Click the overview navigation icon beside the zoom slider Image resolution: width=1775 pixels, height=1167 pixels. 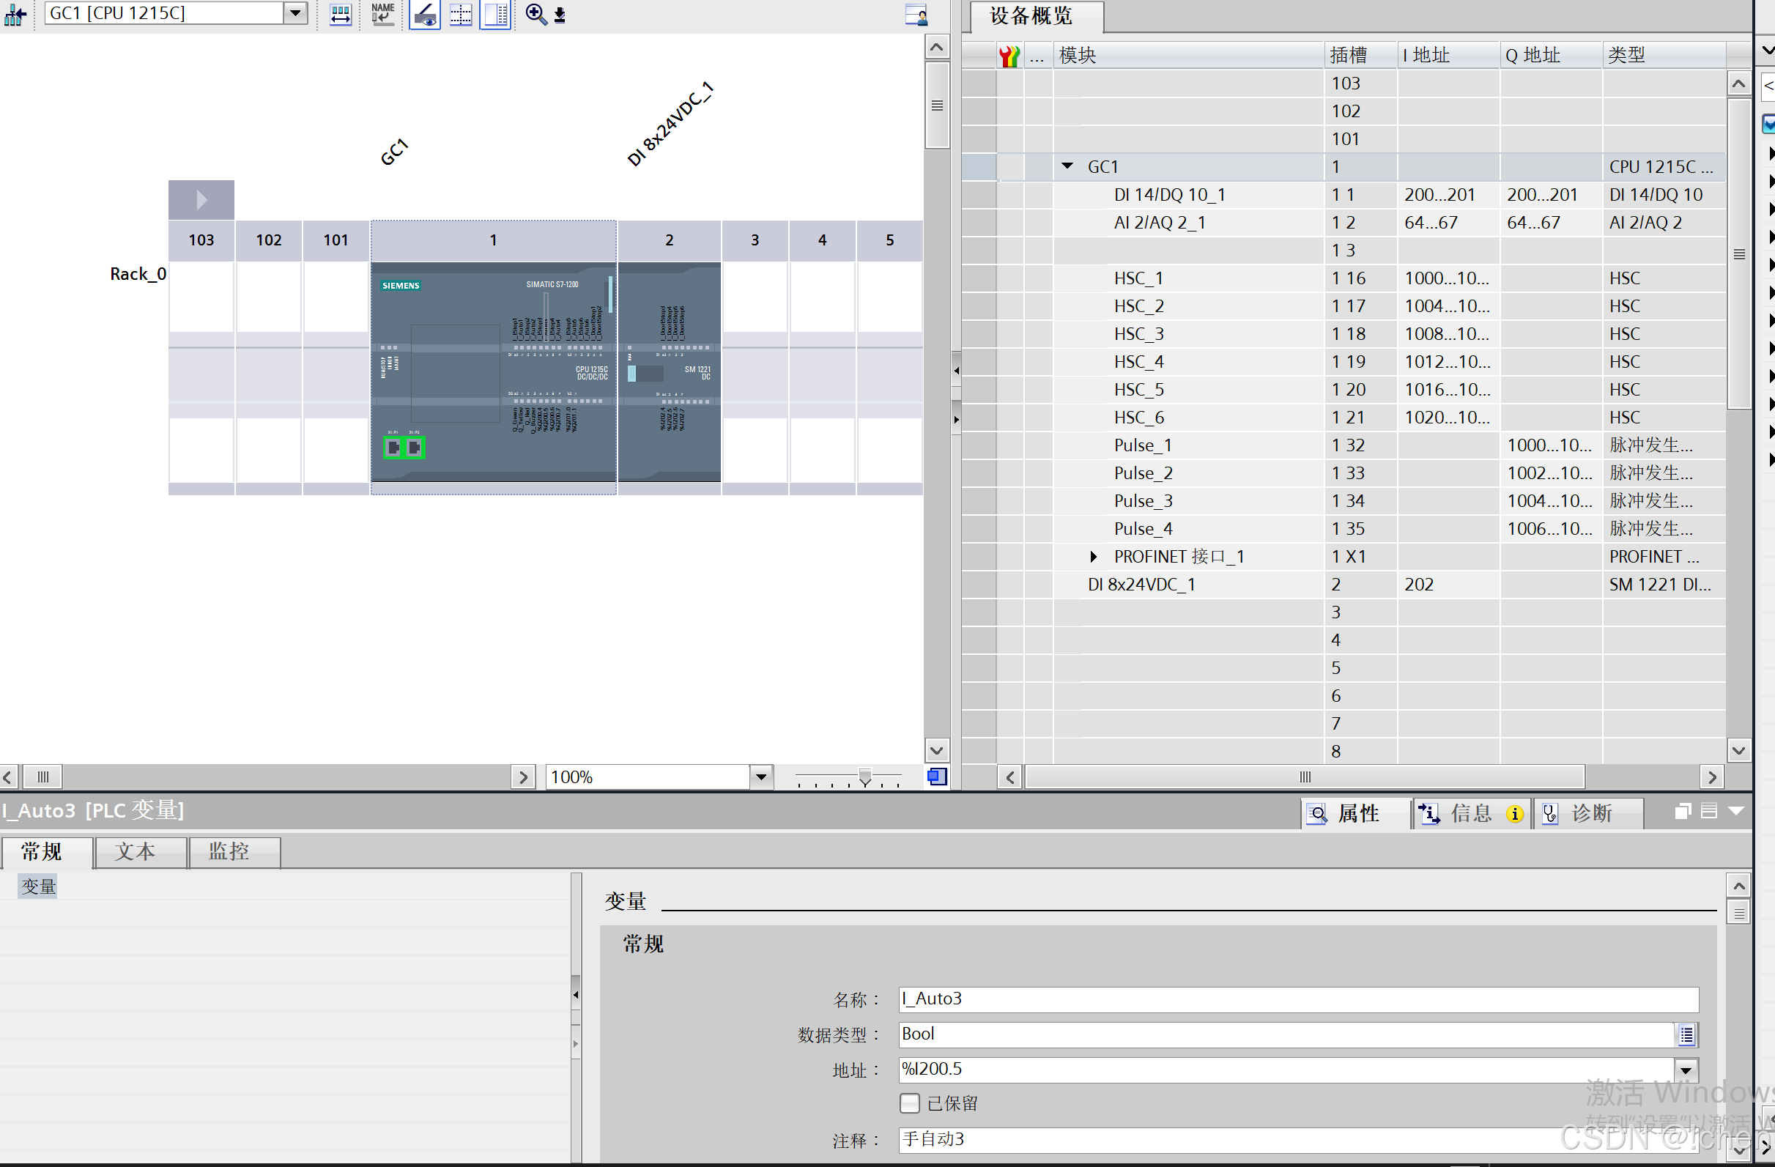click(x=937, y=777)
